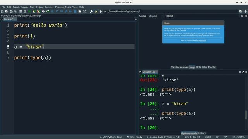Stop debugging with the blue square icon
Viewport: 248px width, 139px height.
[x=75, y=12]
